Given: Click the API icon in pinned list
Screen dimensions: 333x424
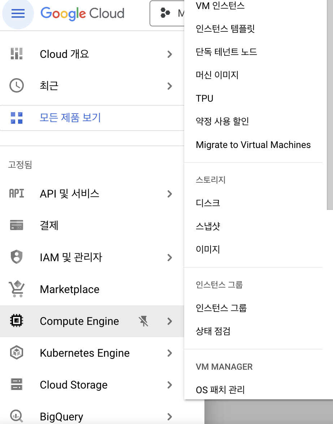Looking at the screenshot, I should click(x=17, y=194).
